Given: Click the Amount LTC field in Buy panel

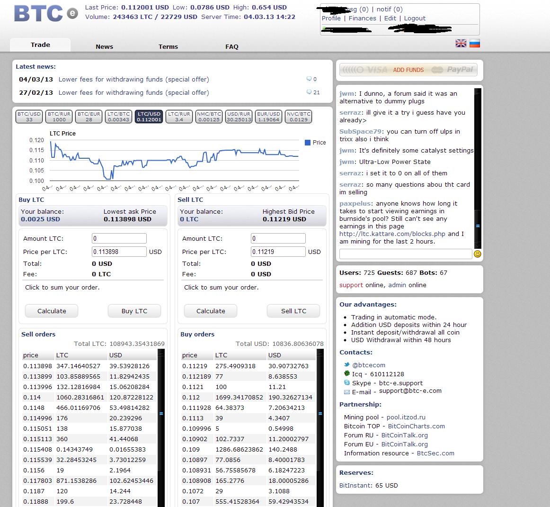Looking at the screenshot, I should click(119, 238).
